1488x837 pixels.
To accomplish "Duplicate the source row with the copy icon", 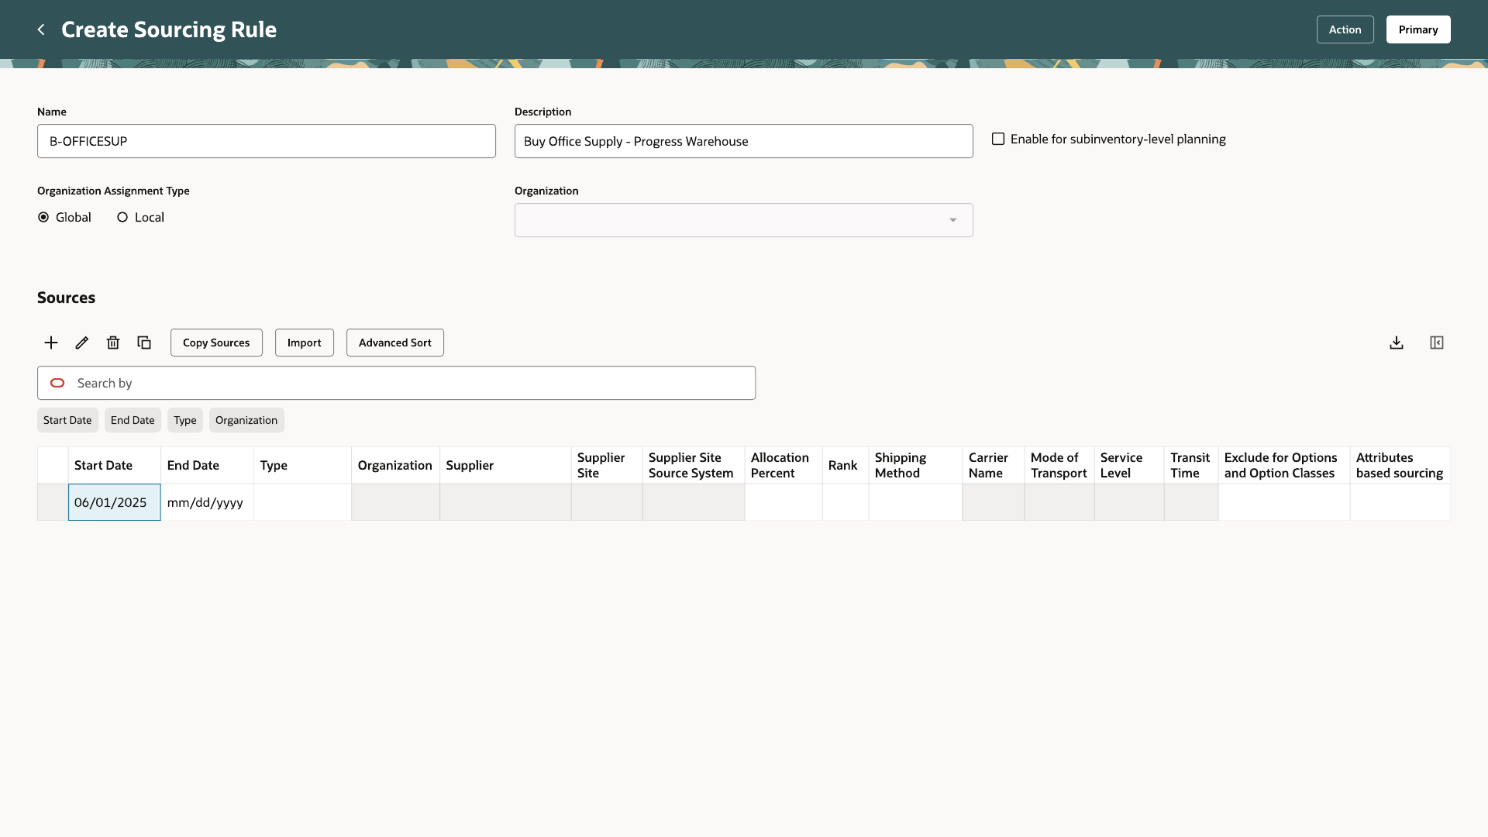I will pos(144,343).
